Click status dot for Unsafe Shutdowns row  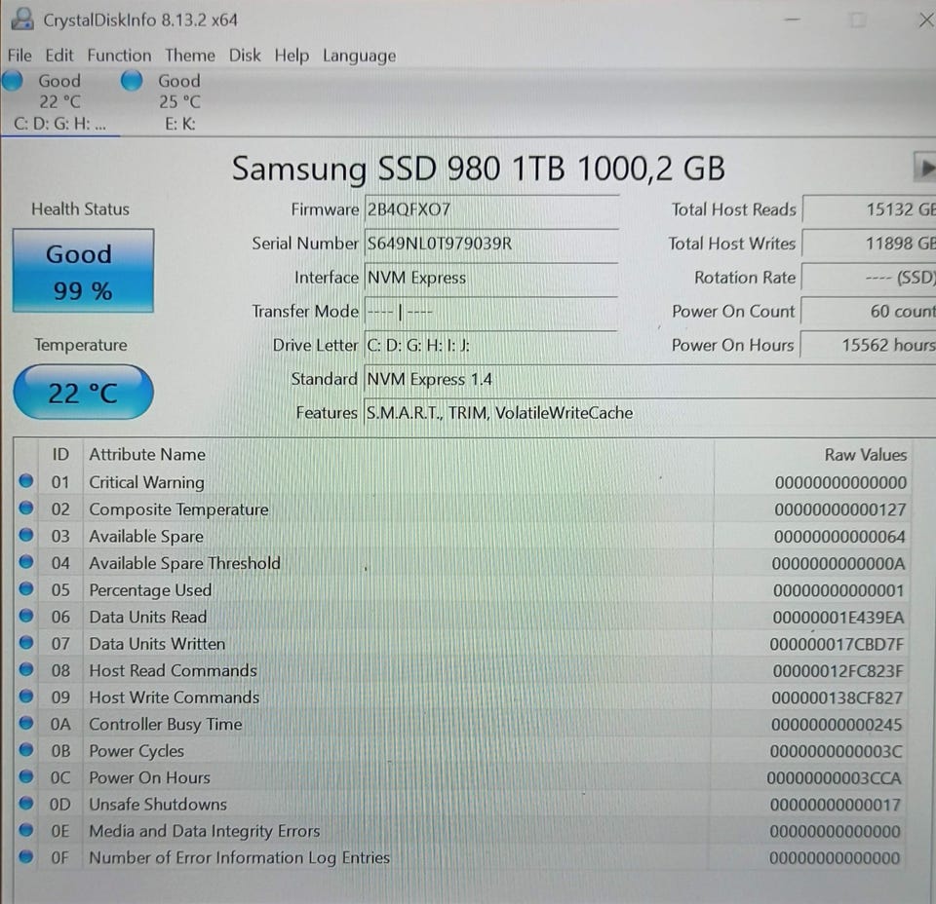[x=25, y=804]
